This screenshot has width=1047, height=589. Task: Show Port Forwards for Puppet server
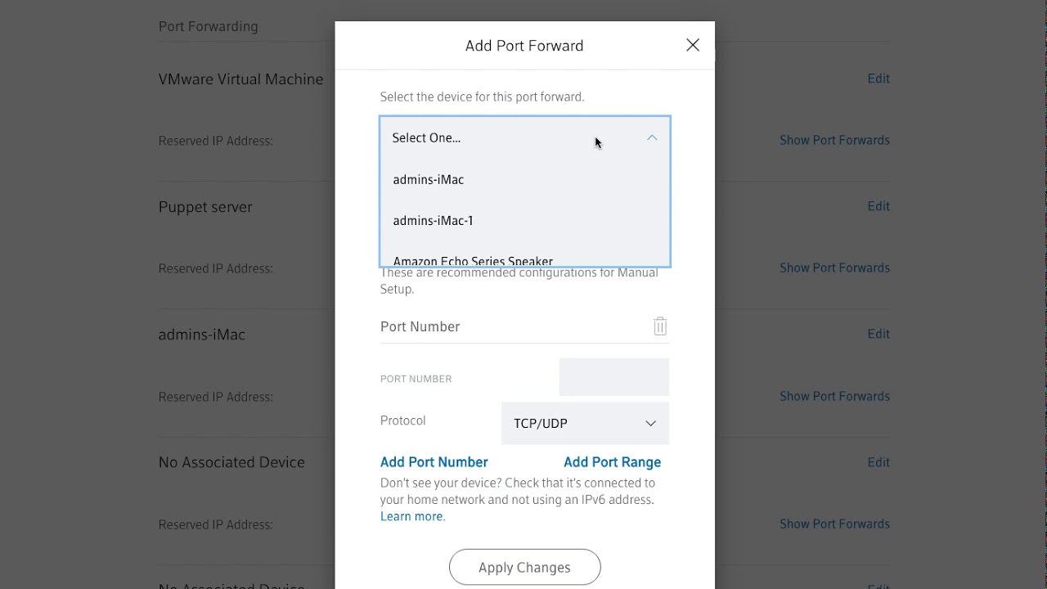pyautogui.click(x=834, y=268)
